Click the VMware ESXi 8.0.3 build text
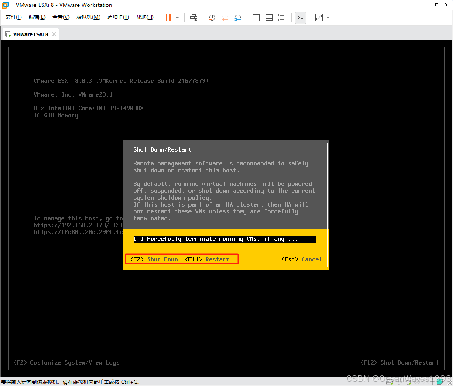This screenshot has height=386, width=453. (x=121, y=81)
